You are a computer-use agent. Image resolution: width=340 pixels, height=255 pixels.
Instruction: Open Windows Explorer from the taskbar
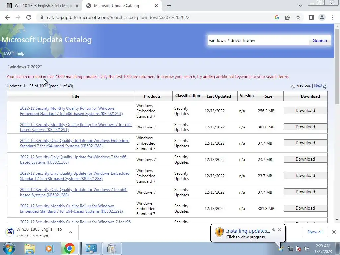[29, 248]
